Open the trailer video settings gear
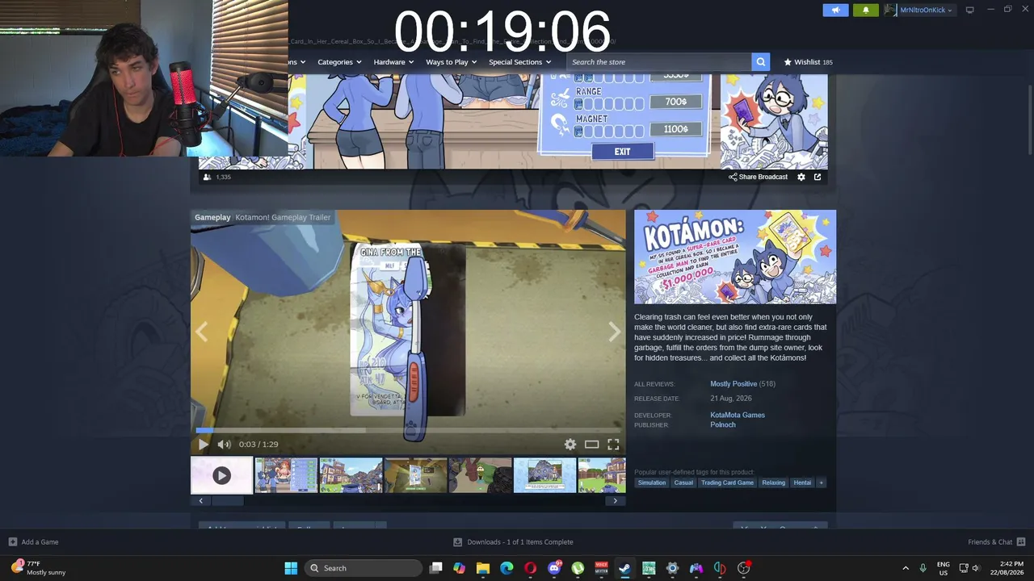Image resolution: width=1034 pixels, height=581 pixels. tap(570, 444)
